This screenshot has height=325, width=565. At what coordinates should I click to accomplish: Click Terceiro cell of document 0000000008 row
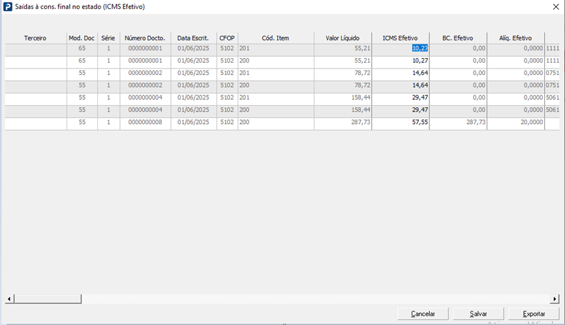point(36,122)
